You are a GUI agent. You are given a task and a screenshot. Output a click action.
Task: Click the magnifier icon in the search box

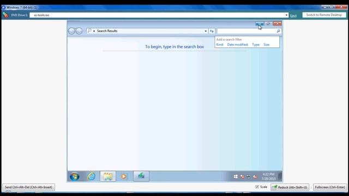(x=278, y=31)
